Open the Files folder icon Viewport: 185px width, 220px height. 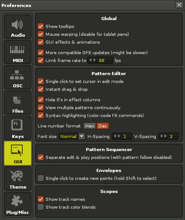[x=17, y=100]
